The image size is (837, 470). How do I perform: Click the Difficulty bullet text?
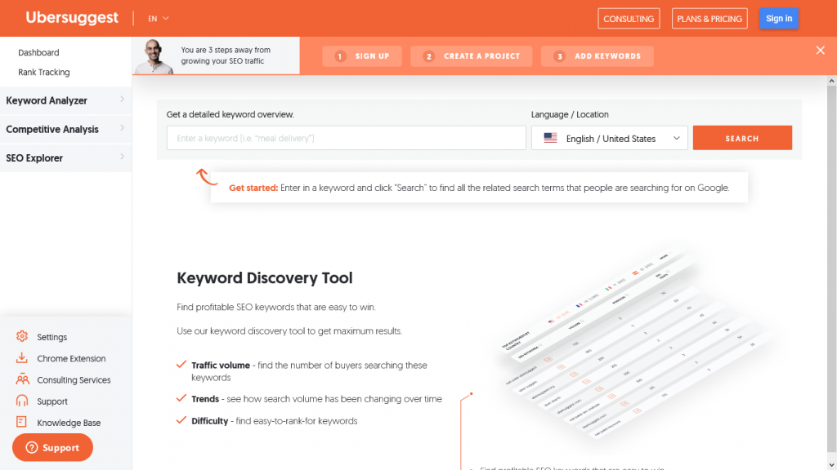(x=275, y=420)
